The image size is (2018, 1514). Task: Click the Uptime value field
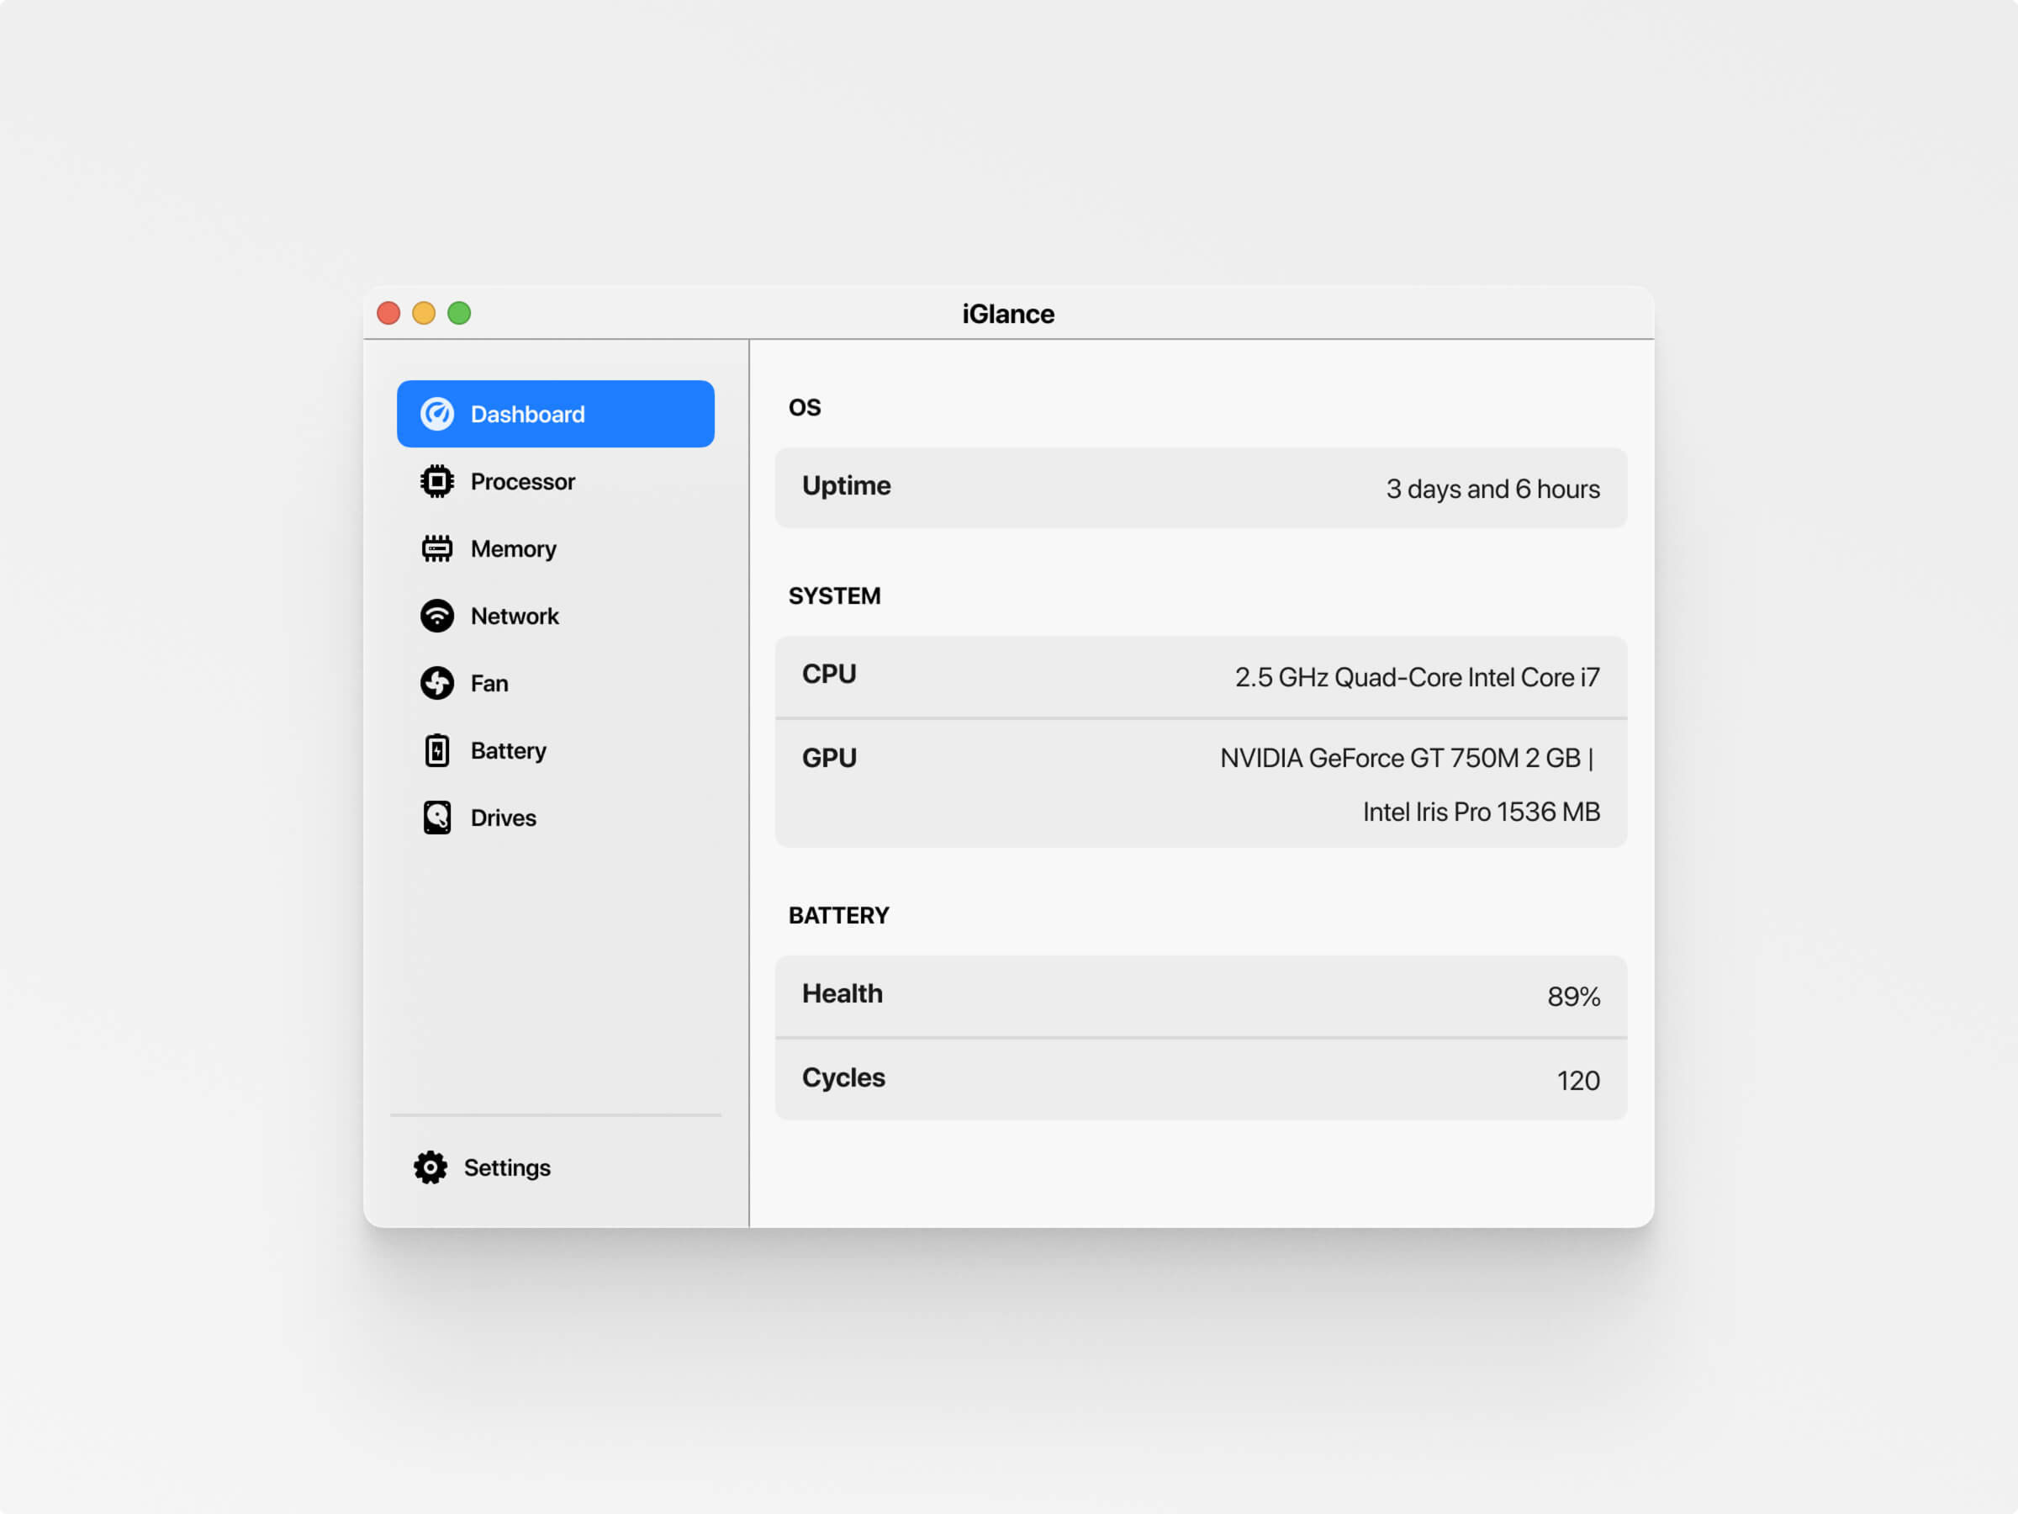pyautogui.click(x=1492, y=487)
